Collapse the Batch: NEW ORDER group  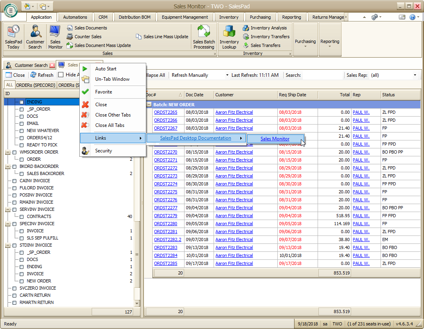[x=149, y=104]
